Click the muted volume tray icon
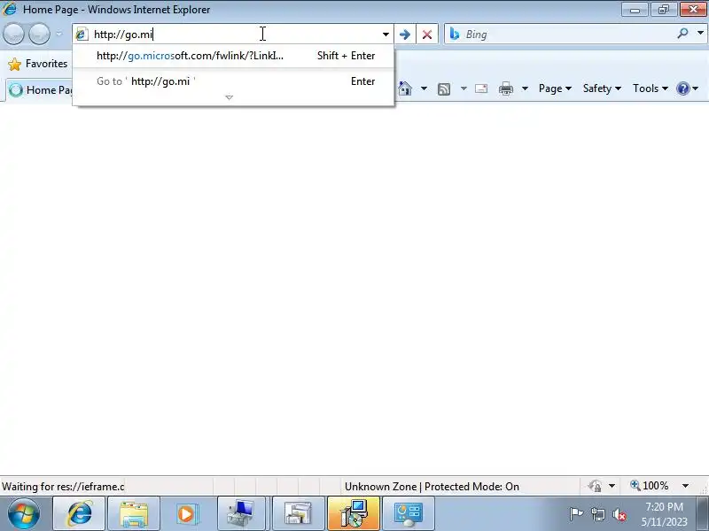 click(619, 514)
